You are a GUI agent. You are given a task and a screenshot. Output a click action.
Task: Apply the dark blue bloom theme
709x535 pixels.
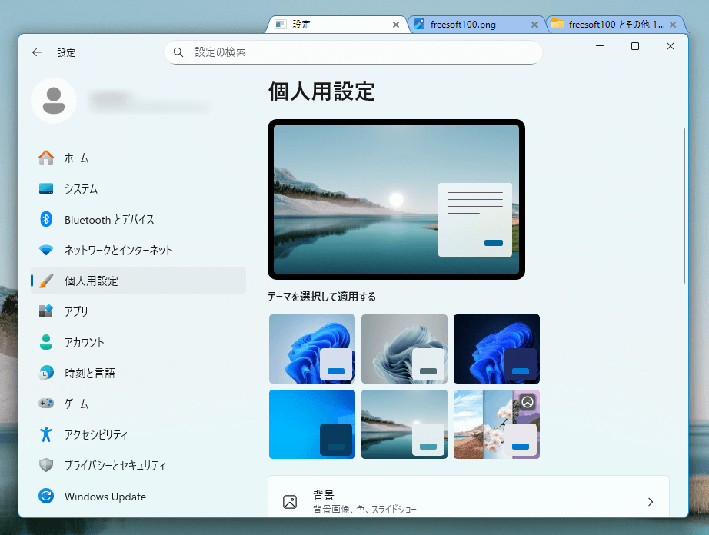coord(496,349)
